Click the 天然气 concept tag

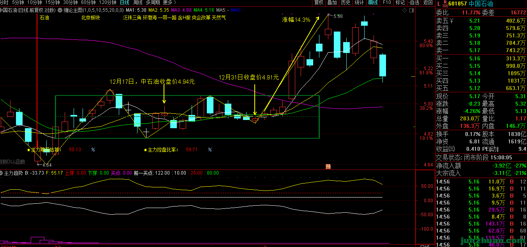pos(219,18)
